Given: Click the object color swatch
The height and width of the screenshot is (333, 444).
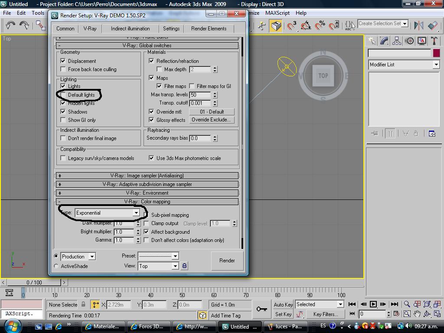Looking at the screenshot, I should click(436, 53).
